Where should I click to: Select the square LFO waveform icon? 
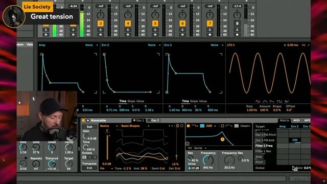coord(279,101)
